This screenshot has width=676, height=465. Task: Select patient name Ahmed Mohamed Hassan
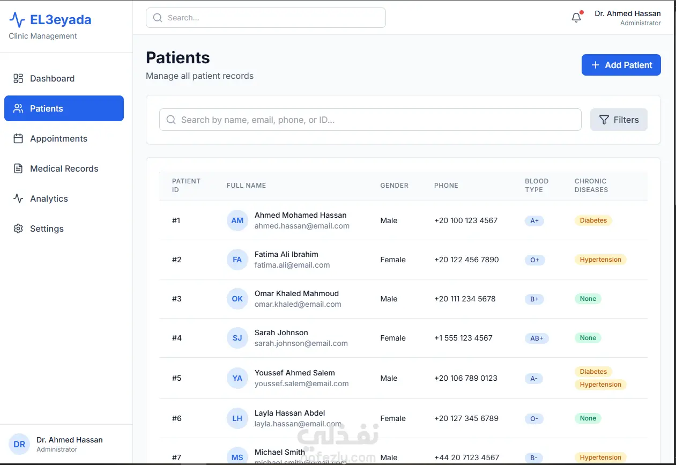300,215
